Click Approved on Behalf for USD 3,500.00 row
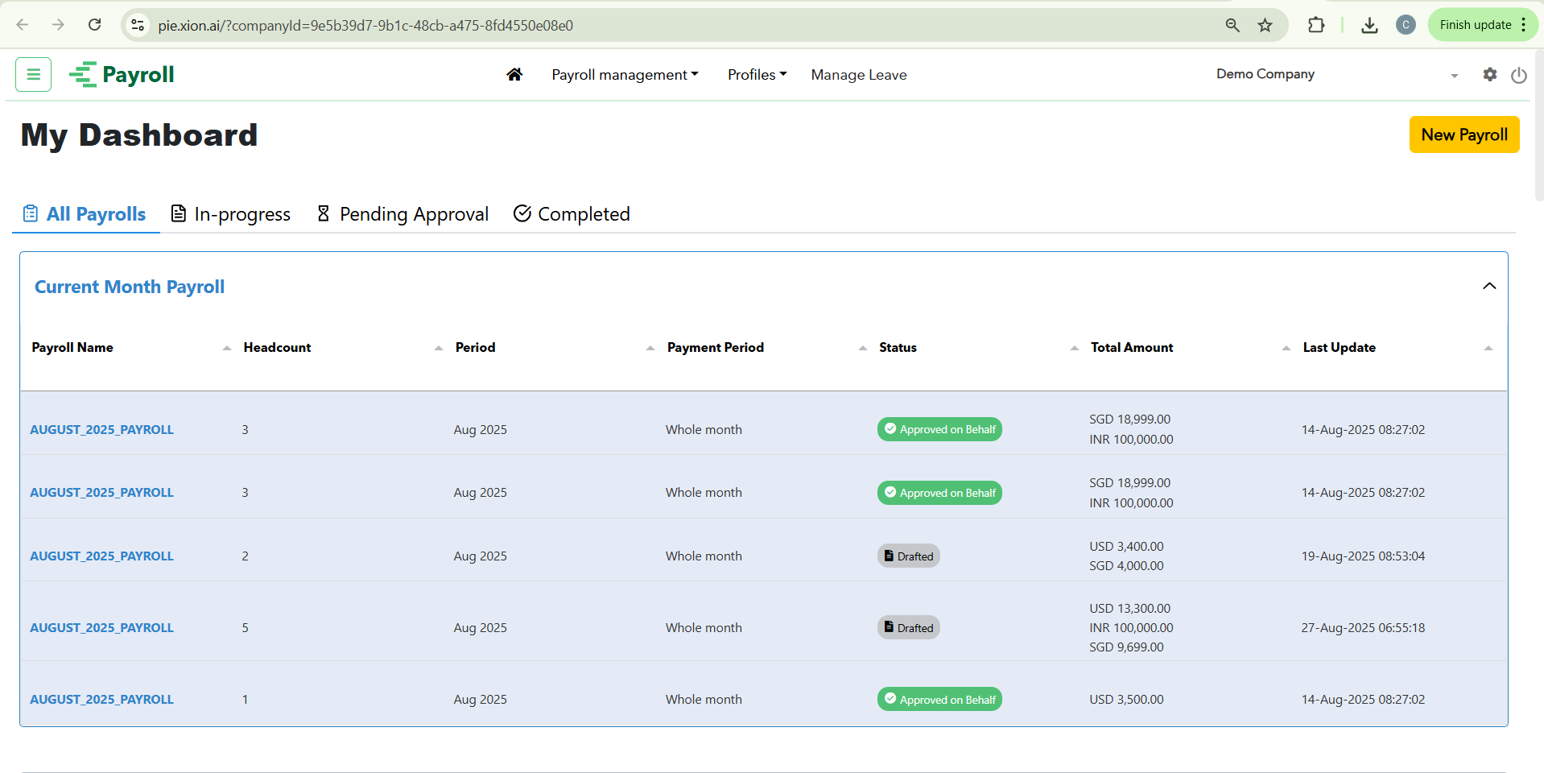The image size is (1544, 773). coord(939,700)
